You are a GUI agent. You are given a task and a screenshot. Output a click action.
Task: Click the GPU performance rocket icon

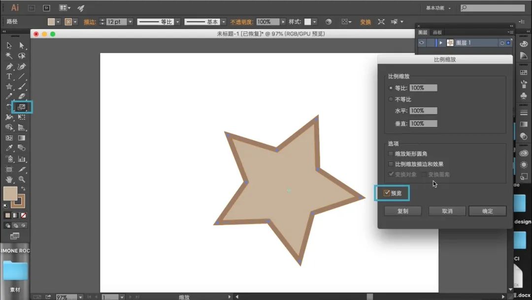click(x=81, y=8)
